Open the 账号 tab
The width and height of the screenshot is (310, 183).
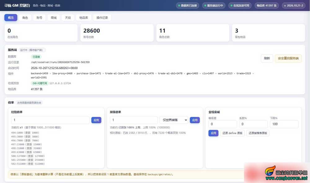click(39, 18)
